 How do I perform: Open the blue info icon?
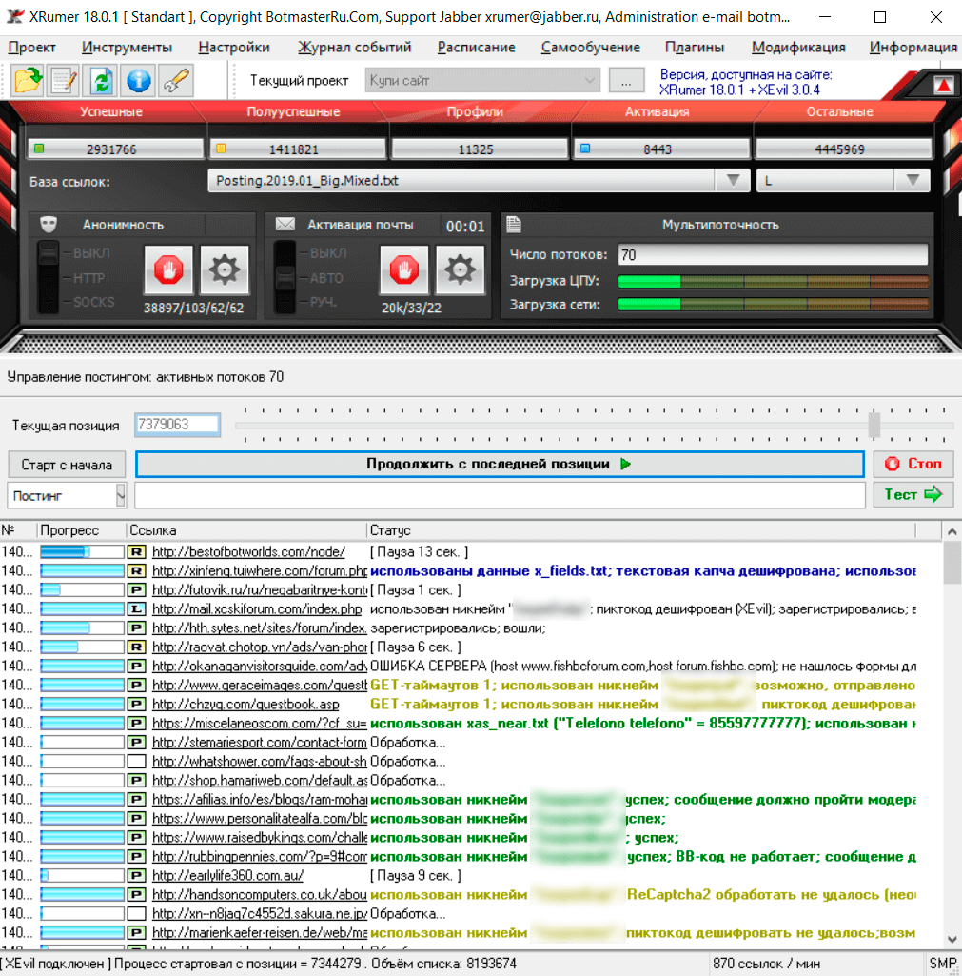pyautogui.click(x=139, y=80)
